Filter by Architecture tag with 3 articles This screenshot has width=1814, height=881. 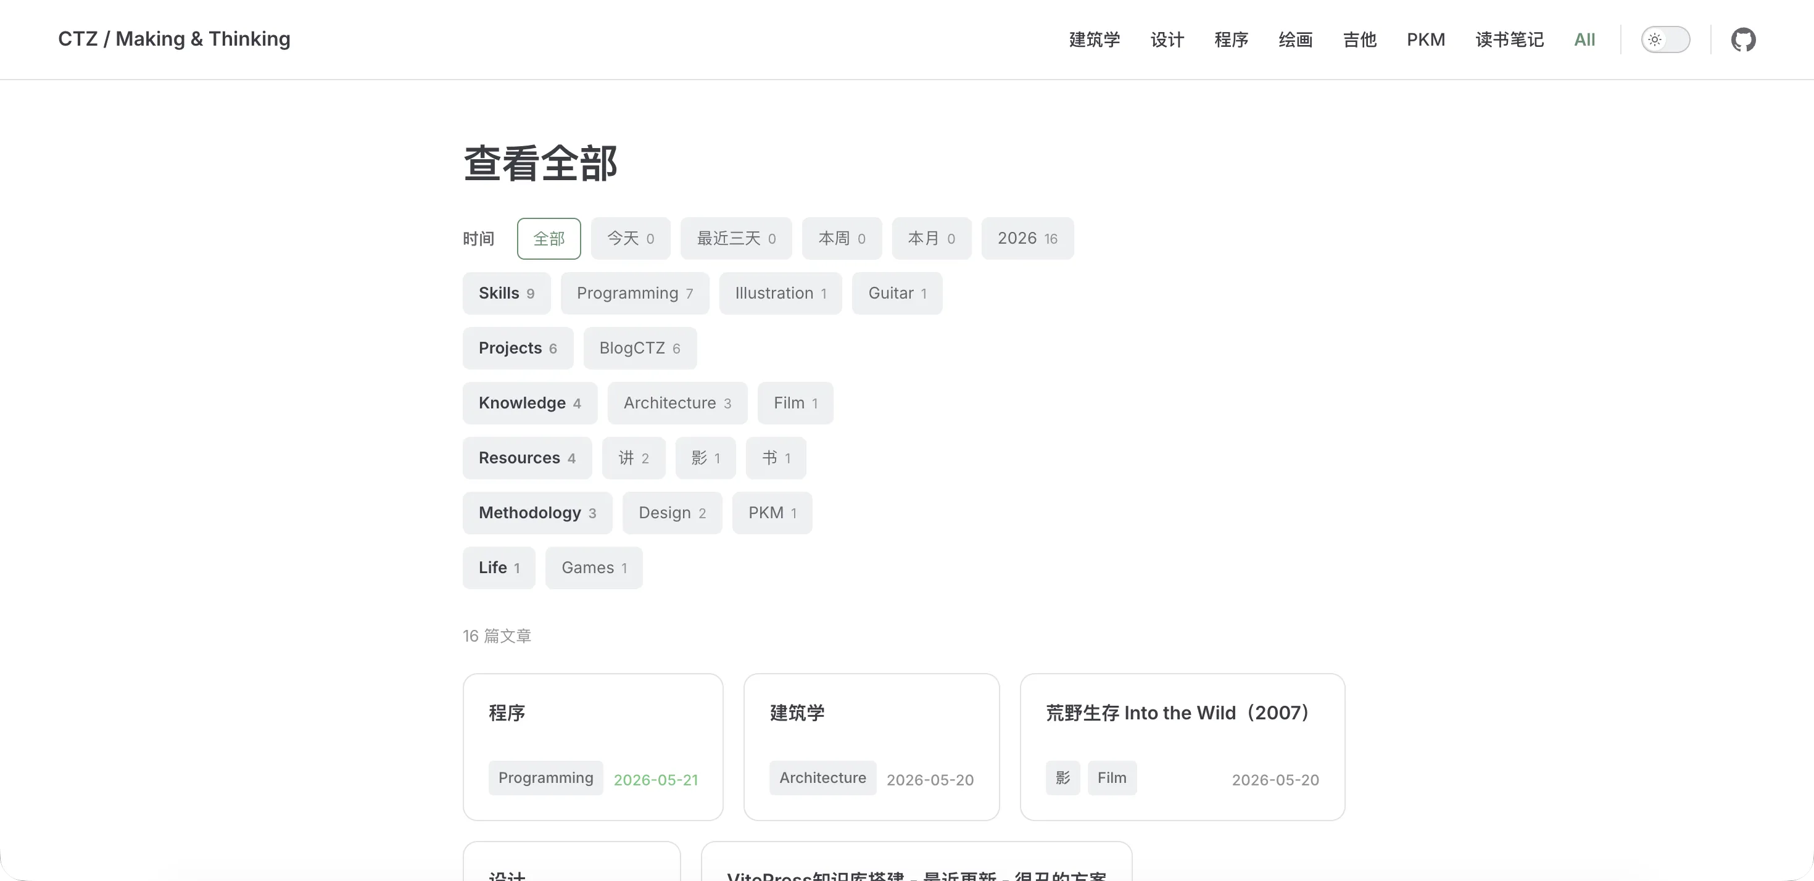coord(677,403)
